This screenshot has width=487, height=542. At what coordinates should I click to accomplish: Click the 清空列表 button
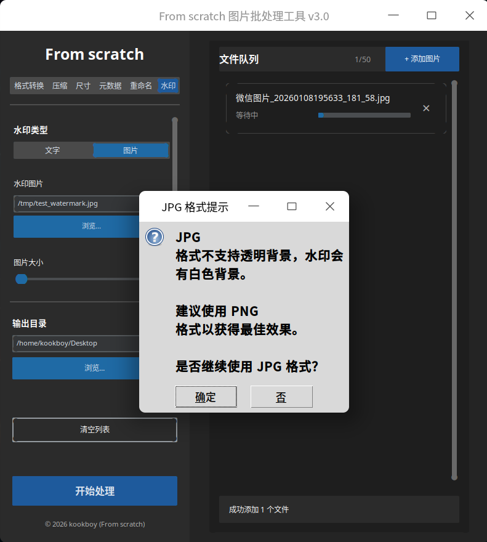coord(95,430)
